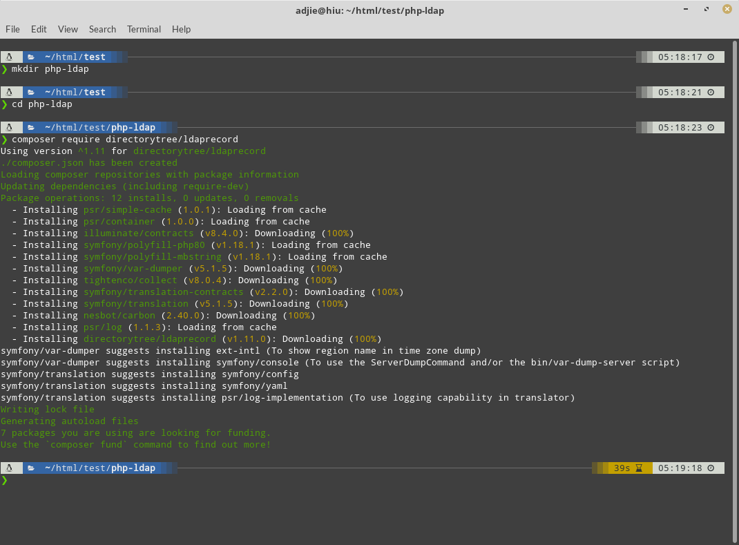Image resolution: width=739 pixels, height=545 pixels.
Task: Click the timestamp '05:18:17'
Action: click(680, 57)
